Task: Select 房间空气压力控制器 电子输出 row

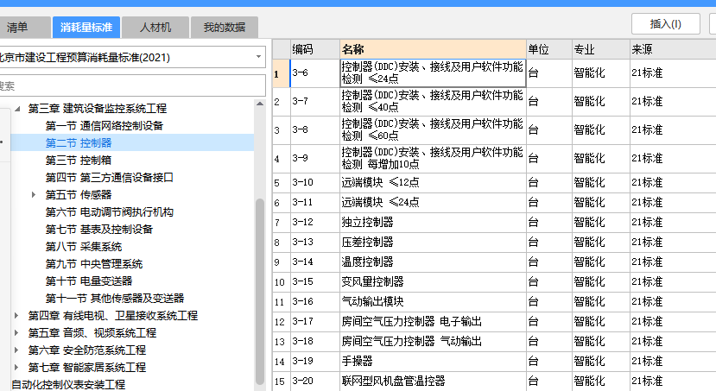Action: click(433, 322)
